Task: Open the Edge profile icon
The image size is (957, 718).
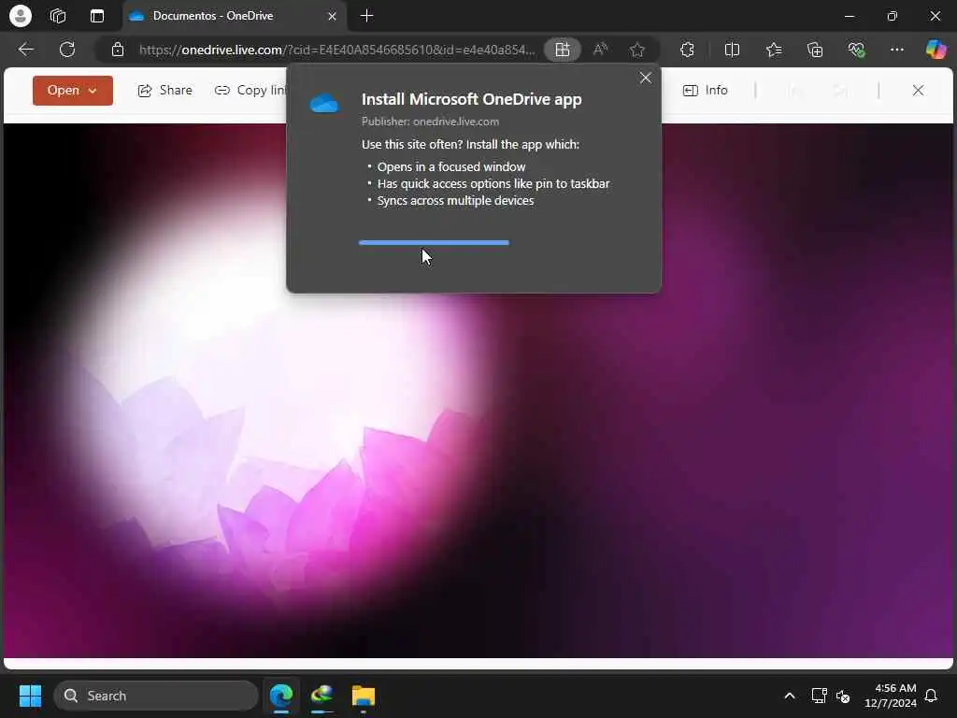Action: (x=21, y=16)
